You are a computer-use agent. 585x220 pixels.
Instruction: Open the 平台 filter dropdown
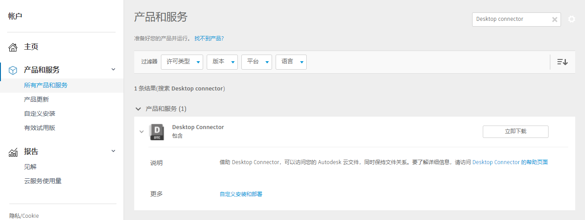(x=256, y=62)
